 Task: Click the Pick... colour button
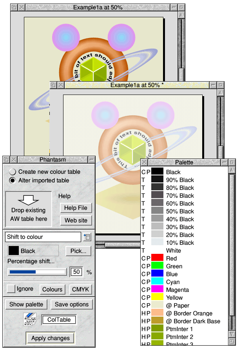[x=78, y=251]
